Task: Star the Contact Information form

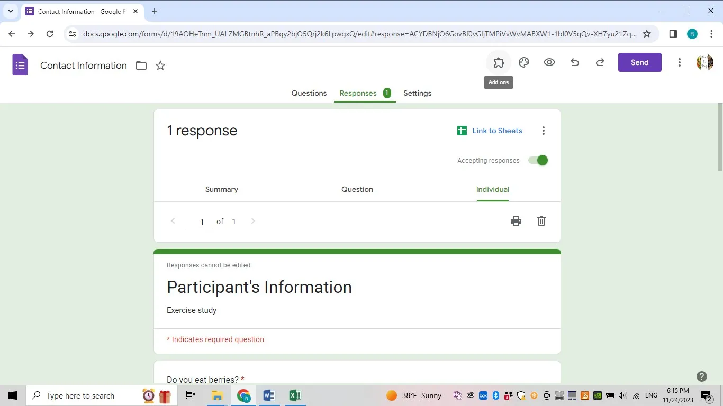Action: point(160,66)
